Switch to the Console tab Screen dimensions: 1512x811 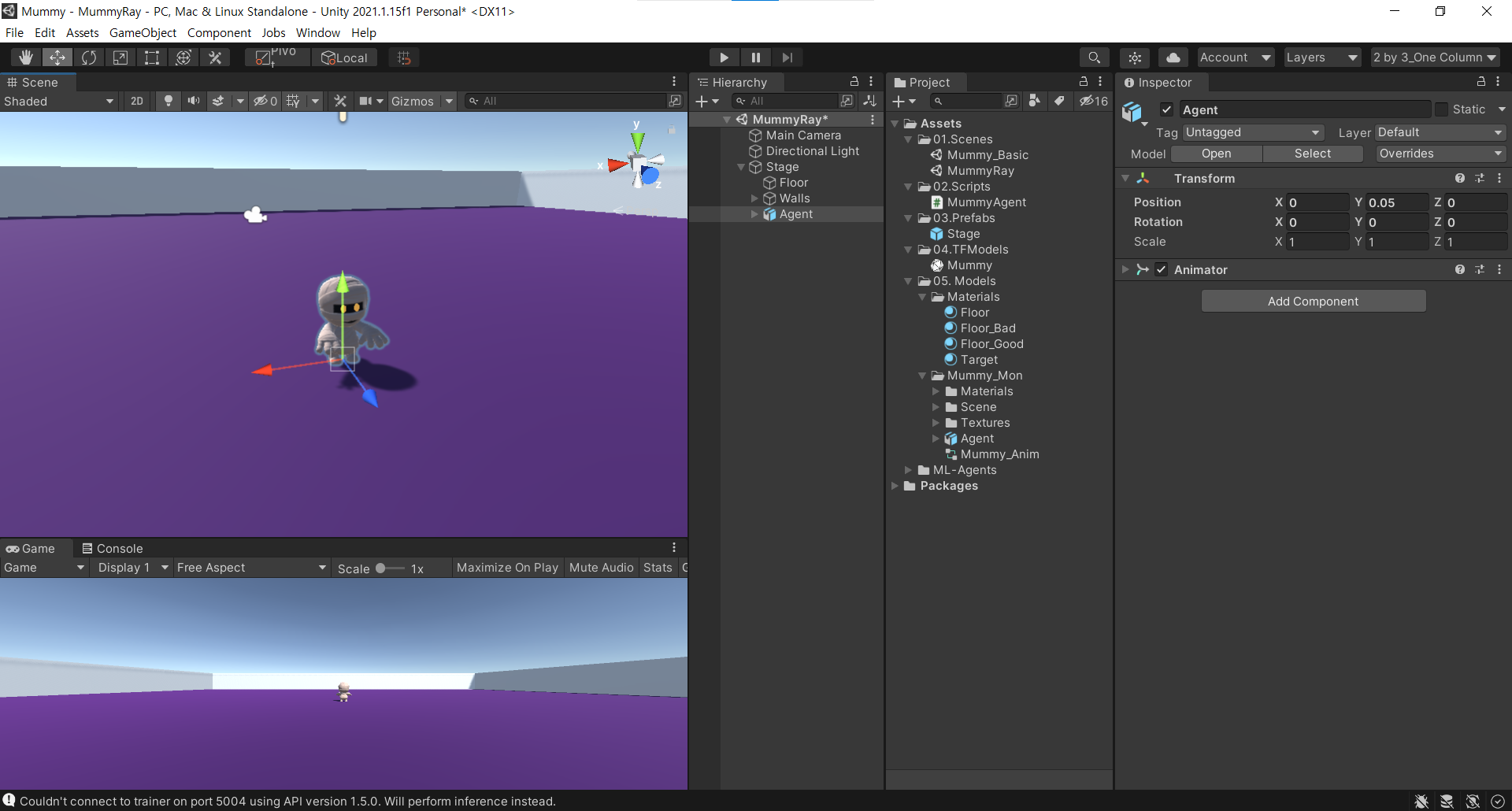tap(113, 549)
